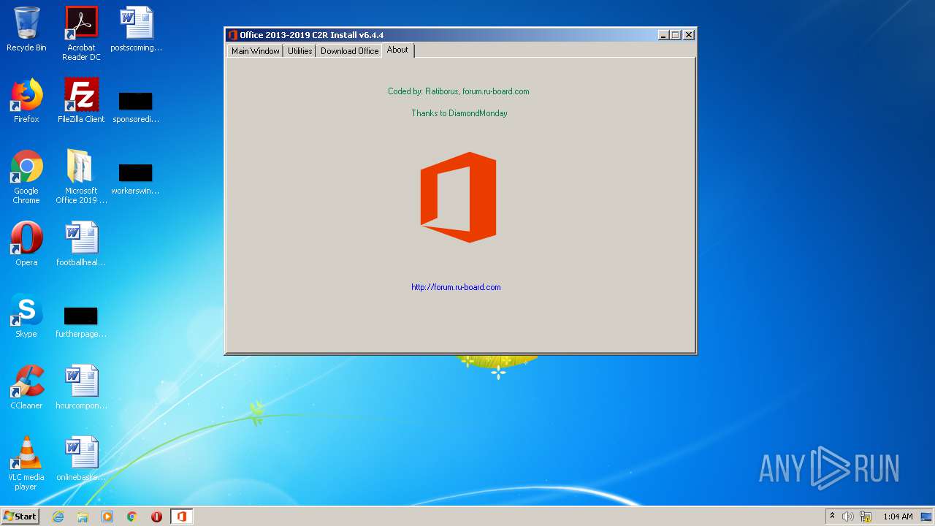Launch Google Chrome from the desktop
This screenshot has width=935, height=526.
click(x=26, y=177)
